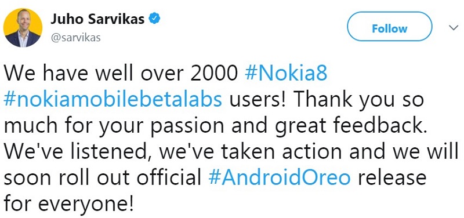The width and height of the screenshot is (464, 218).
Task: Open the #nokiamobilebetalabs hashtag
Action: point(113,100)
